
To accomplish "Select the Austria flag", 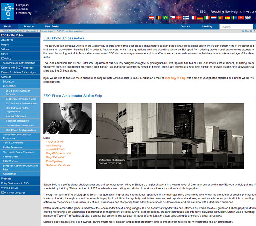I will point(152,18).
